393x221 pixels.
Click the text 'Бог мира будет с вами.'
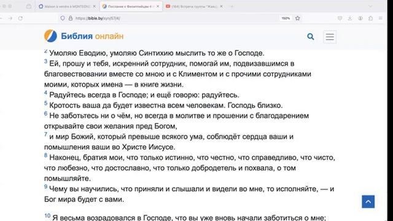pos(84,199)
